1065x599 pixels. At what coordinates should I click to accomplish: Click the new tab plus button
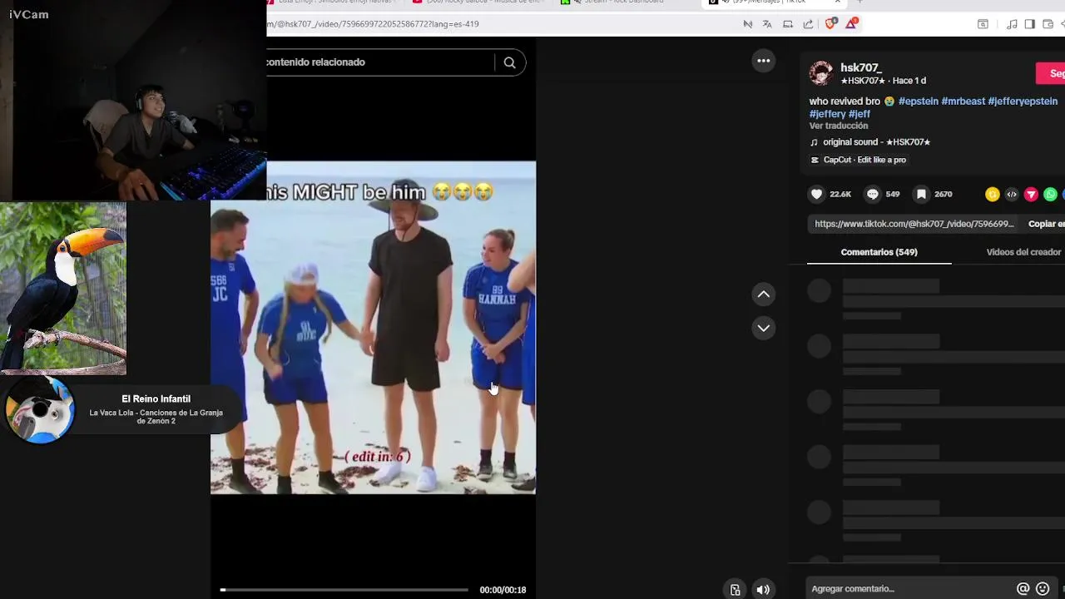pos(859,2)
